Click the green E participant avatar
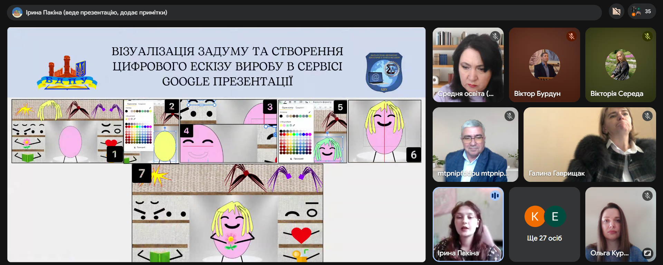The width and height of the screenshot is (663, 265). (555, 216)
